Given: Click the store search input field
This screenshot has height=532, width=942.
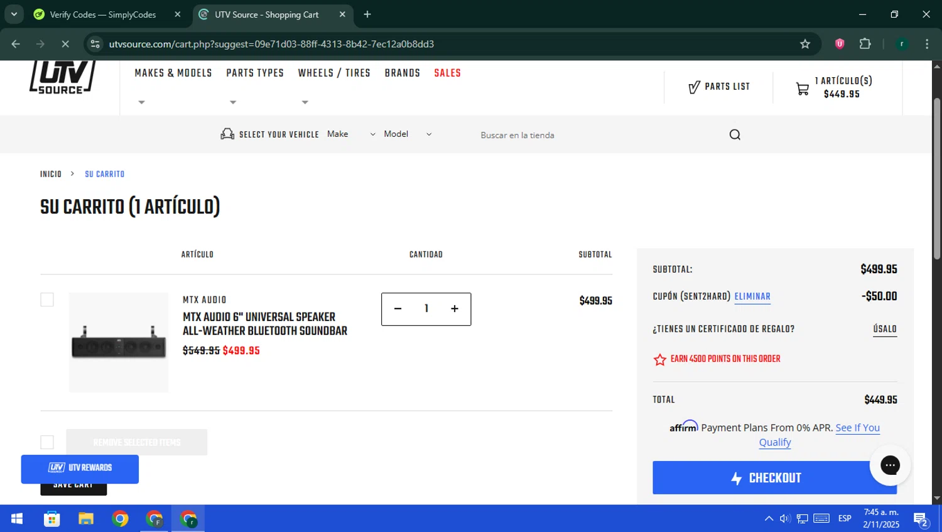Looking at the screenshot, I should click(x=597, y=135).
